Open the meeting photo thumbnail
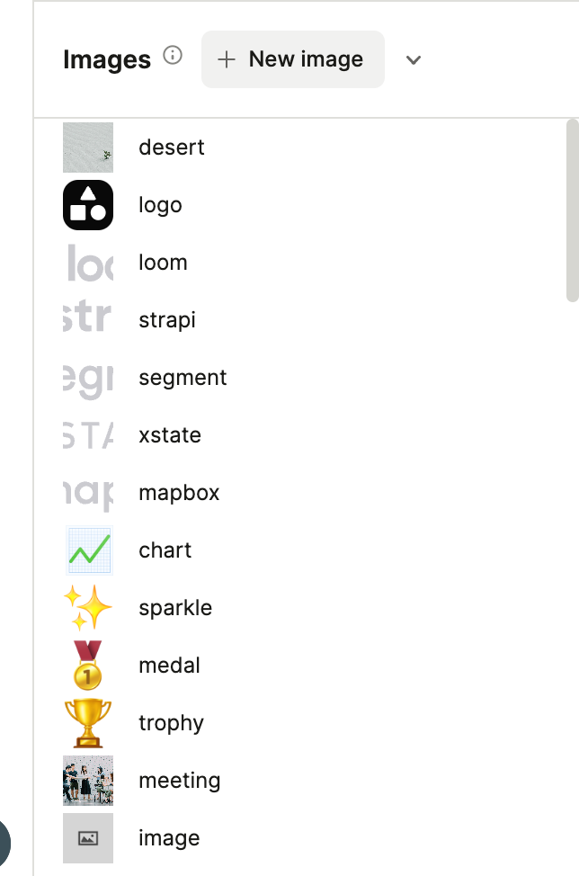The height and width of the screenshot is (876, 579). coord(88,781)
